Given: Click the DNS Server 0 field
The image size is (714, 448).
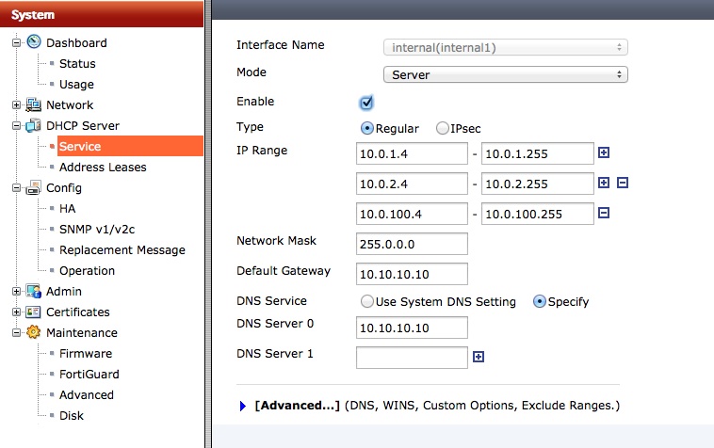Looking at the screenshot, I should coord(412,328).
